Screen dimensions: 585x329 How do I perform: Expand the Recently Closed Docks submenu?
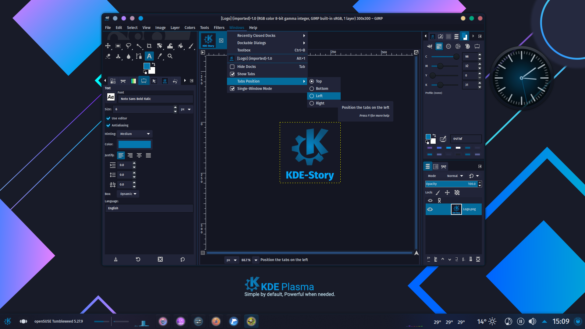tap(267, 36)
